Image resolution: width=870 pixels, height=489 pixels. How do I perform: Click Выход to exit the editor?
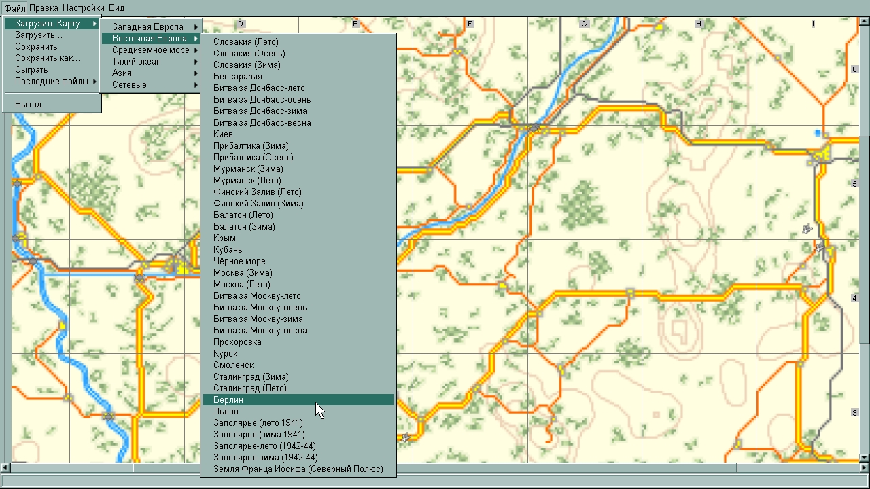click(x=29, y=105)
